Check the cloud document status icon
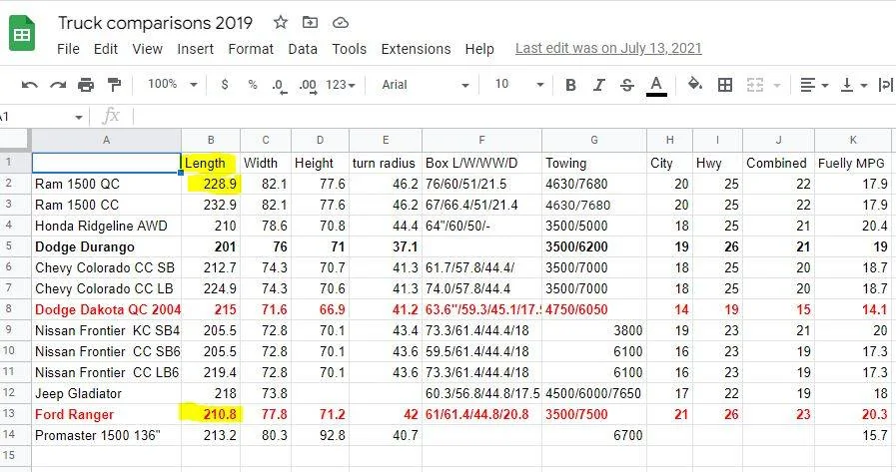The image size is (896, 472). pyautogui.click(x=341, y=22)
